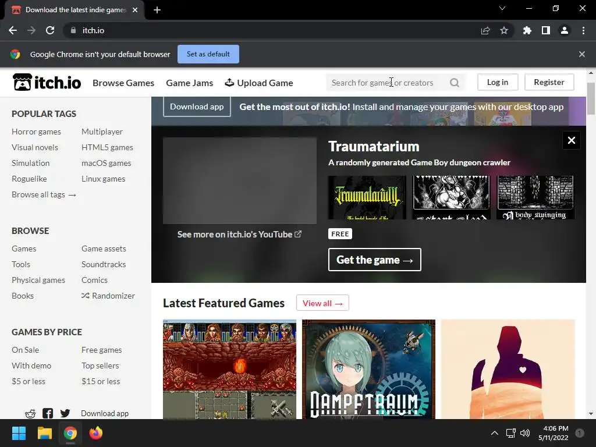Open a new browser tab
596x447 pixels.
click(157, 10)
